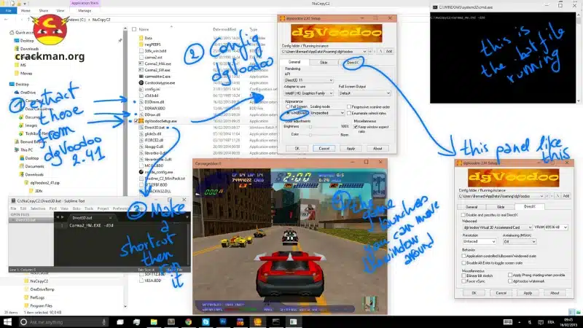Viewport: 583px width, 328px height.
Task: Open the Windows Start menu
Action: point(7,321)
